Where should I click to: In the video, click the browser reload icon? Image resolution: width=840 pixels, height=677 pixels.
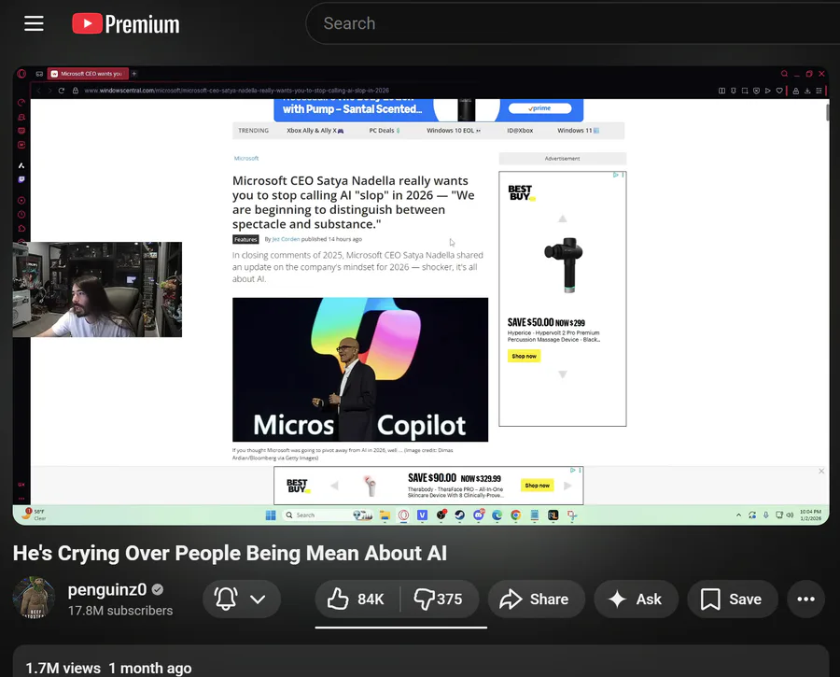62,91
